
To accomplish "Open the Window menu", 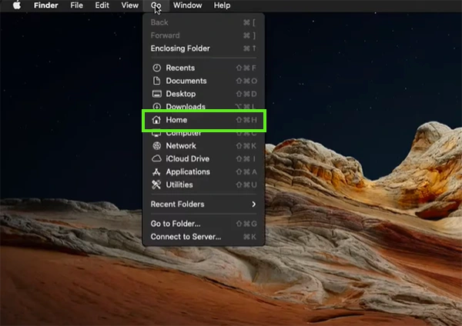I will coord(187,5).
